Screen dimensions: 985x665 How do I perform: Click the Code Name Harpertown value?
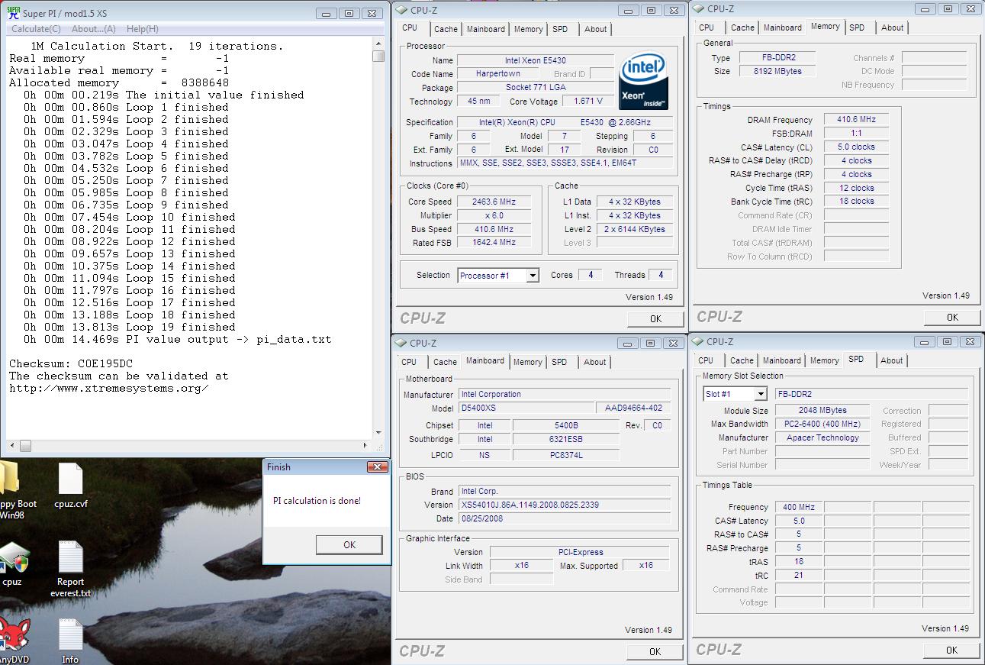tap(498, 74)
